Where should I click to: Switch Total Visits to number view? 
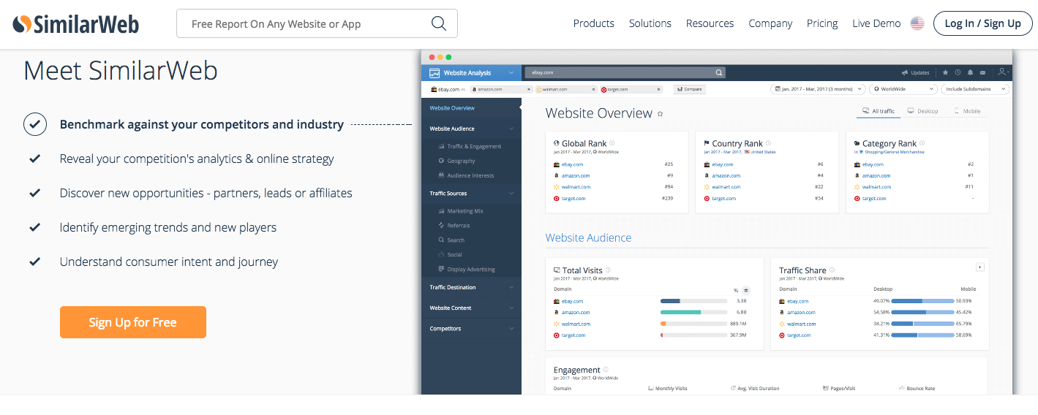746,290
